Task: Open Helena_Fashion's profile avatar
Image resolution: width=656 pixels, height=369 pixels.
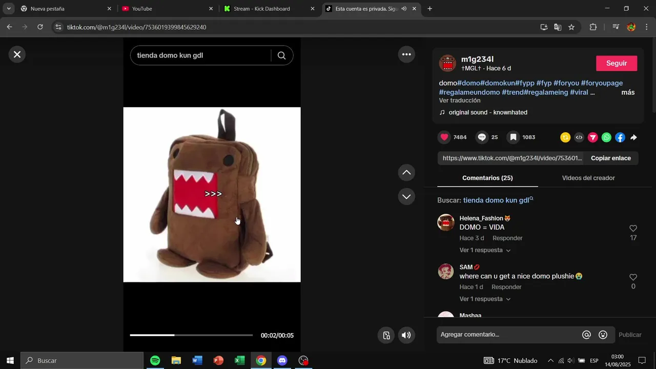Action: point(446,222)
